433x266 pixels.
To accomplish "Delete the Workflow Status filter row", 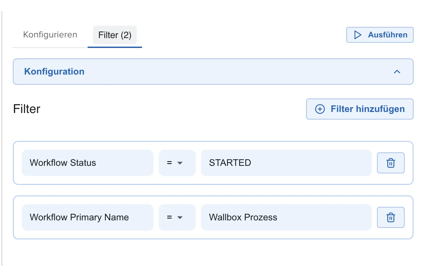I will click(x=390, y=163).
